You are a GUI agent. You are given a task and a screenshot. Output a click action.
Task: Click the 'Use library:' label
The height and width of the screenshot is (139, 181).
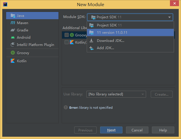tap(73, 94)
